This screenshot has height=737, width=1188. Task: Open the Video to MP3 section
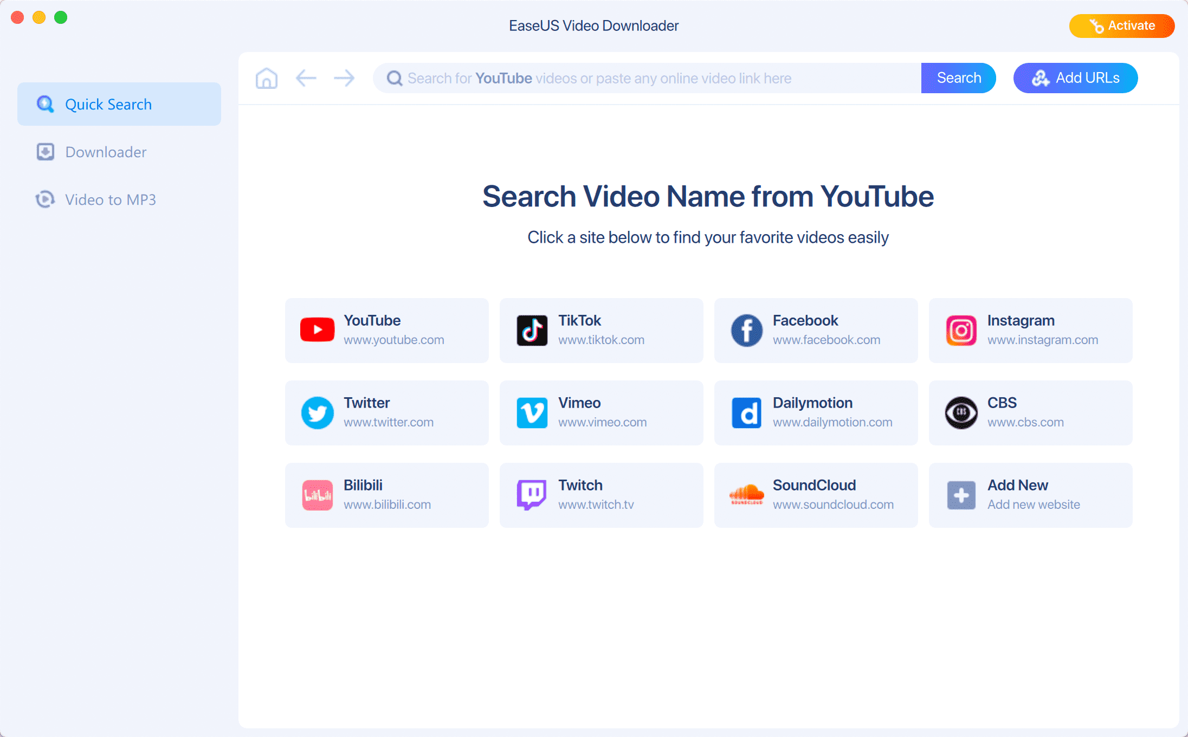point(110,200)
